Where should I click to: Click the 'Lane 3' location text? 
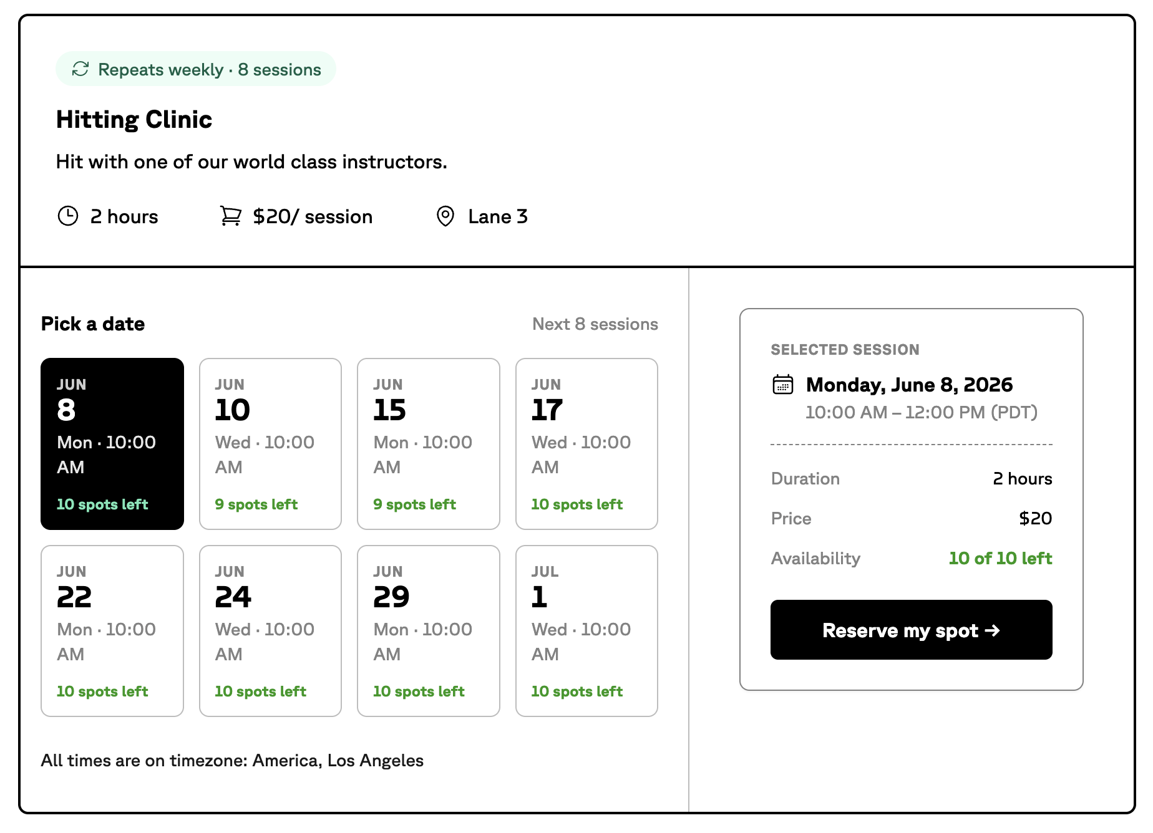tap(498, 216)
